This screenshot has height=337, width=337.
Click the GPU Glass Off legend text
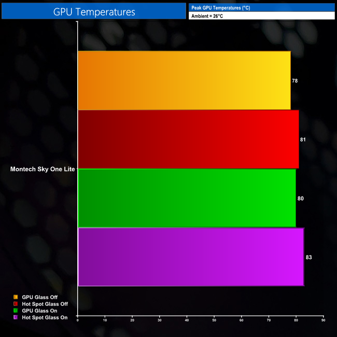39,297
